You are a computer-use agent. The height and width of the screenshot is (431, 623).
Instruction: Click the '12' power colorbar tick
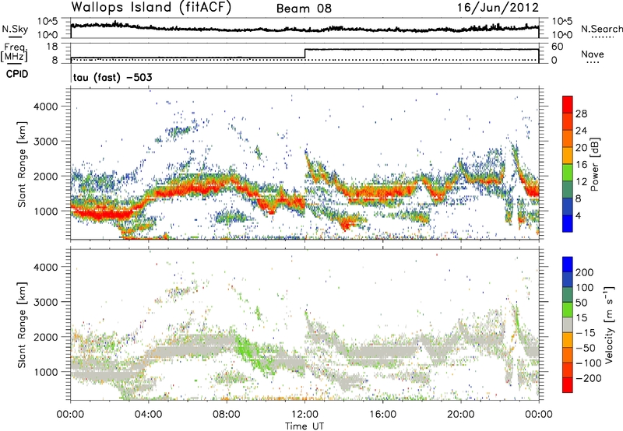tap(581, 182)
